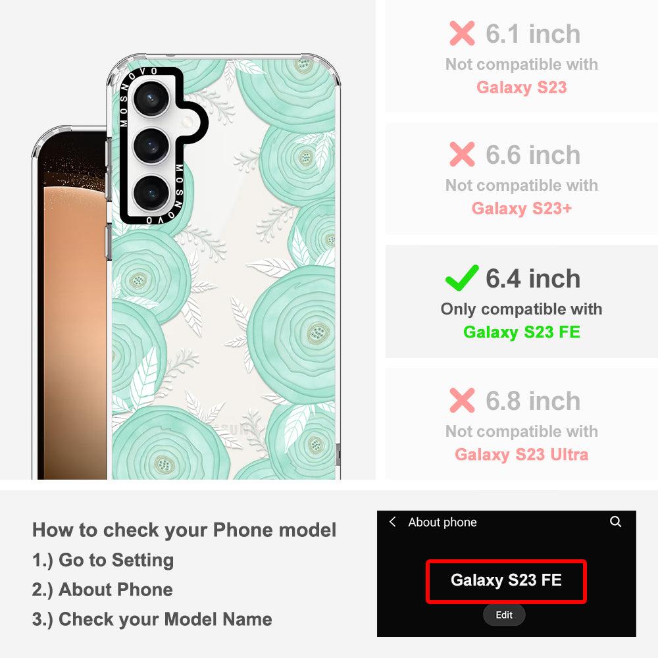Click the red X beside 6.1 inch
This screenshot has width=658, height=658.
(x=462, y=33)
